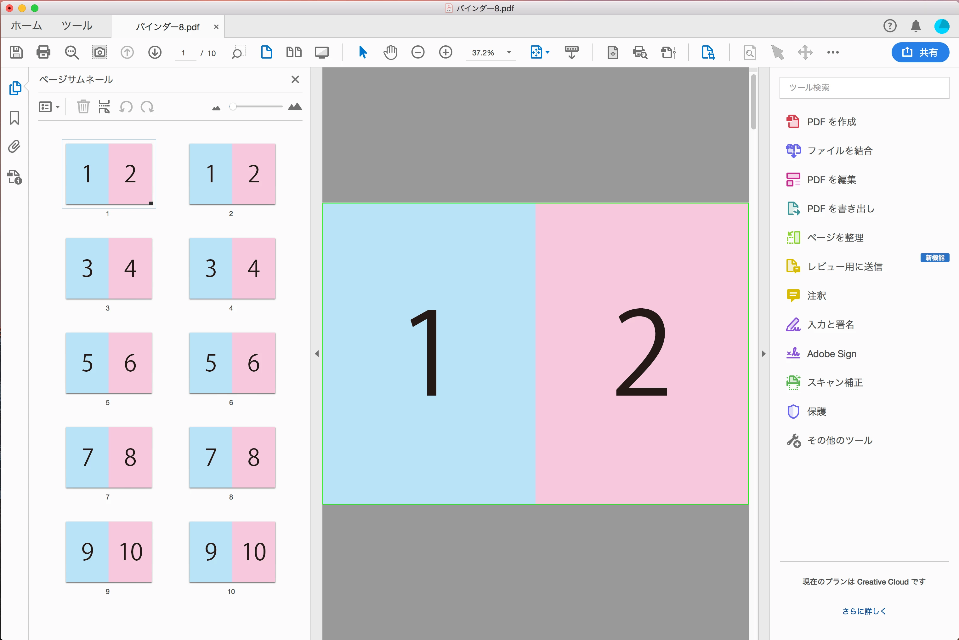Toggle two-page view mode

click(x=294, y=52)
